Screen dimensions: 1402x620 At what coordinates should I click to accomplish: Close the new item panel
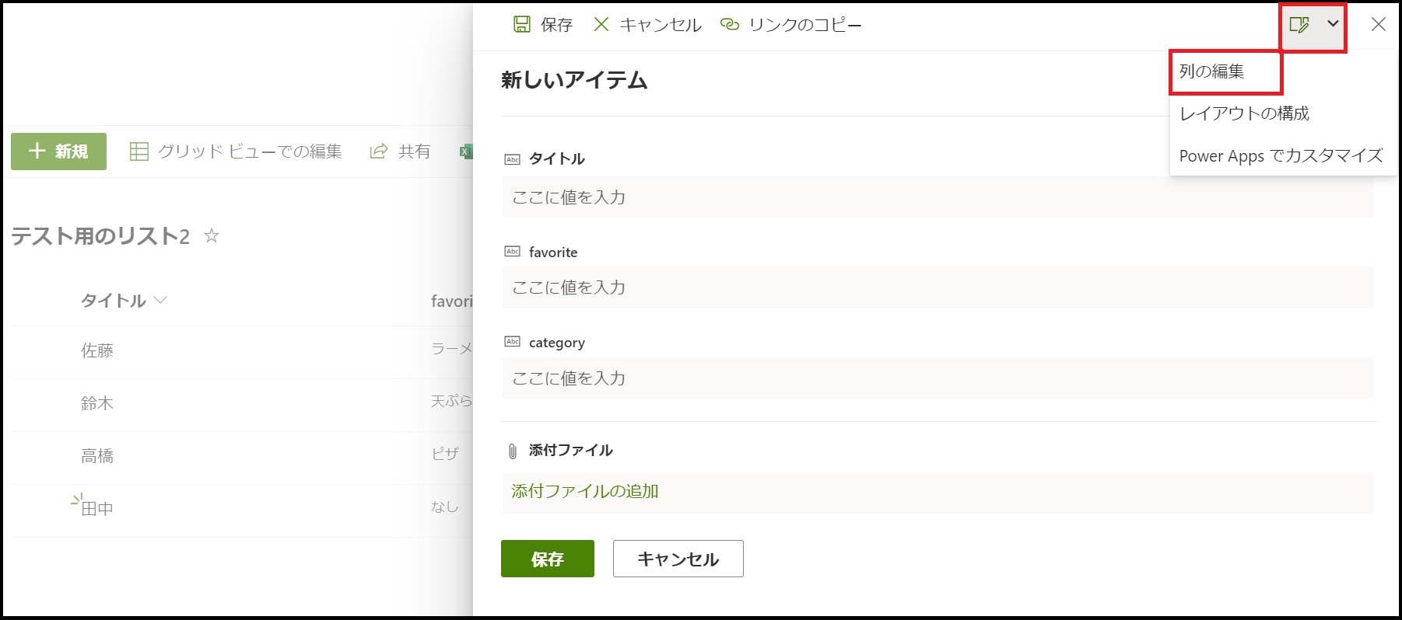tap(1378, 25)
